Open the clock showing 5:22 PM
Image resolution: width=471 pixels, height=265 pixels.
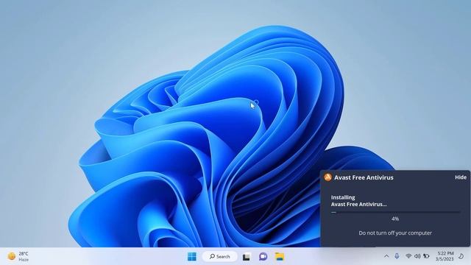[x=445, y=256]
